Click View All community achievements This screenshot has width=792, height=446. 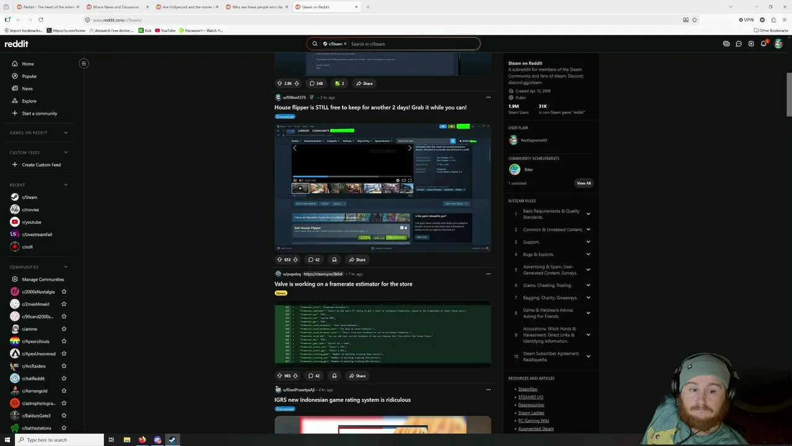click(x=583, y=183)
